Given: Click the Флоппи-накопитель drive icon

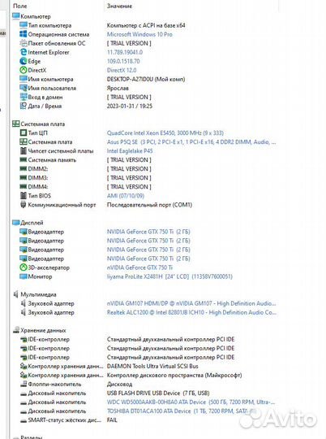Looking at the screenshot, I should 24,384.
